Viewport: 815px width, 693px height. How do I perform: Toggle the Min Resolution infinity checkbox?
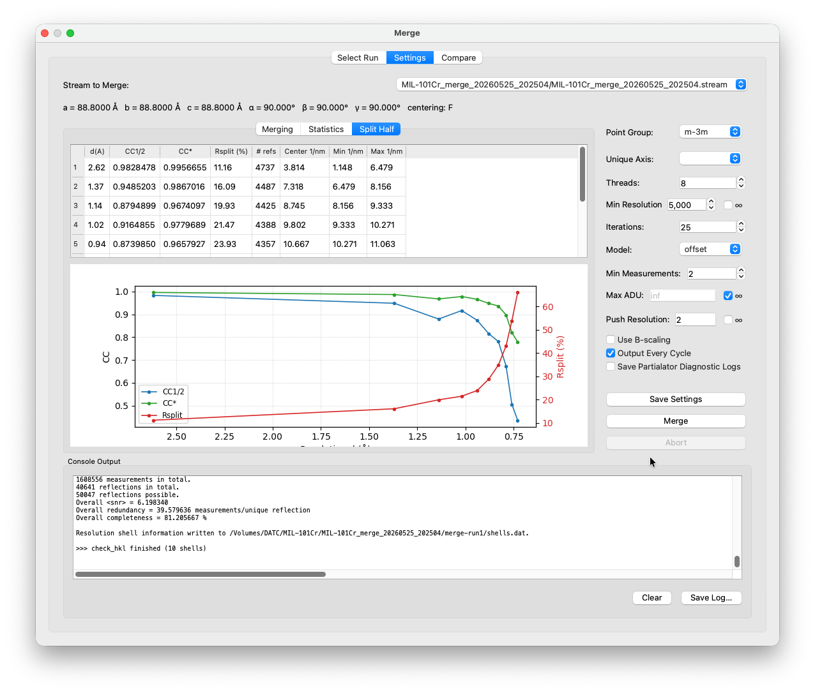tap(728, 205)
